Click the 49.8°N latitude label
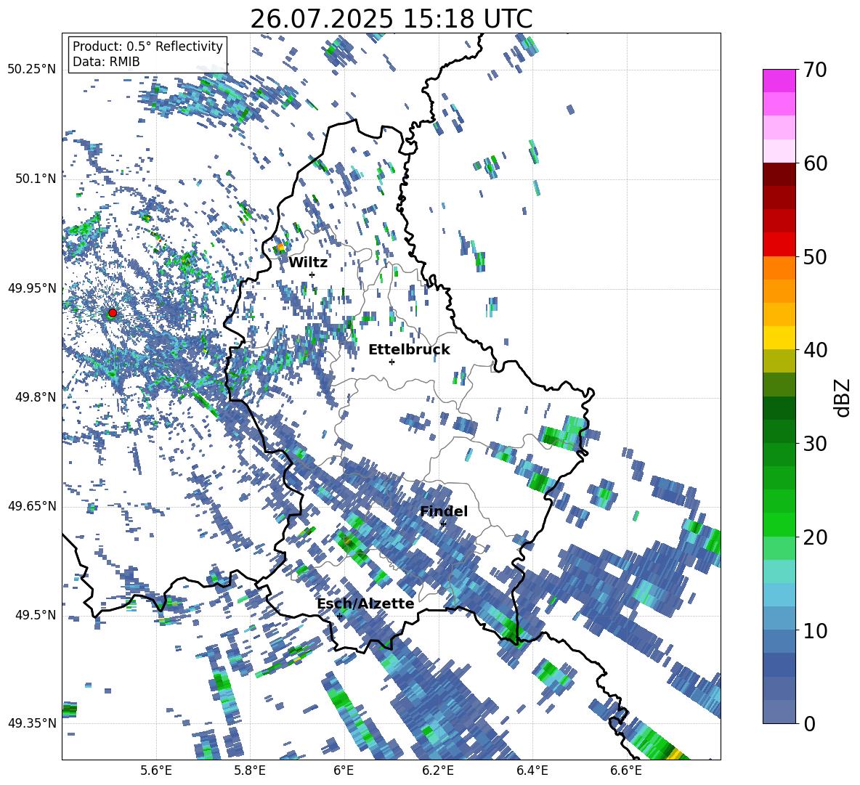This screenshot has height=785, width=860. point(36,397)
